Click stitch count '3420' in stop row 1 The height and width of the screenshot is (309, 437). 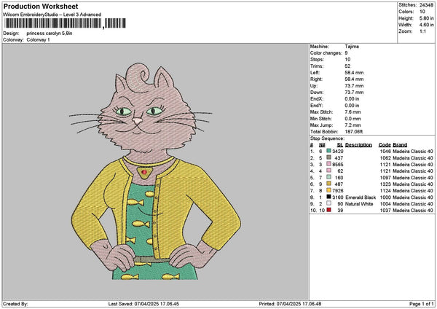click(338, 152)
